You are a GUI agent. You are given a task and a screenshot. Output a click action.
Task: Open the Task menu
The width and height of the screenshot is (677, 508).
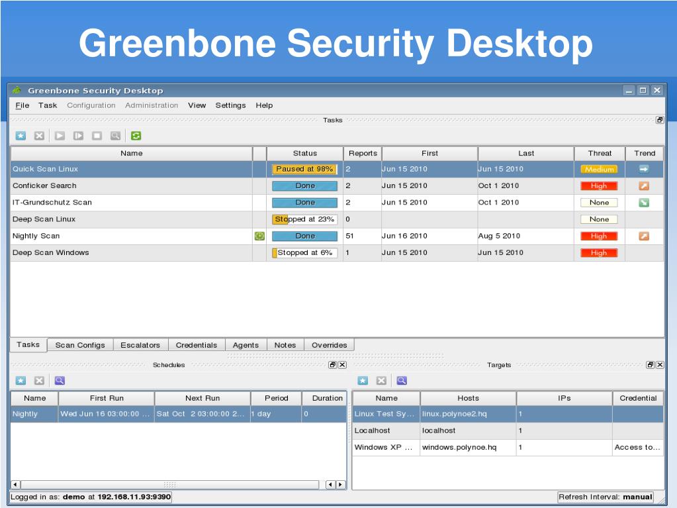pyautogui.click(x=48, y=105)
